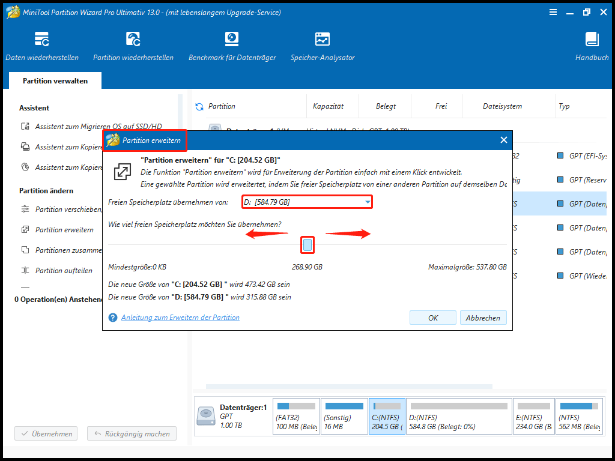Image resolution: width=615 pixels, height=461 pixels.
Task: Click the GPT (Reserv type row
Action: click(x=581, y=180)
